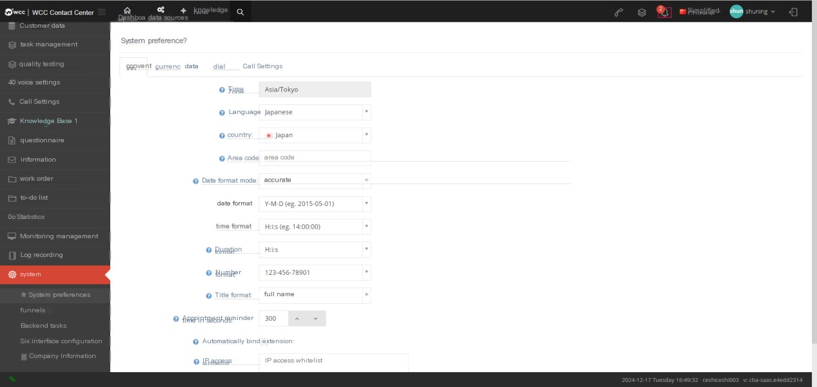817x387 pixels.
Task: Open to-do list in sidebar
Action: (55, 198)
